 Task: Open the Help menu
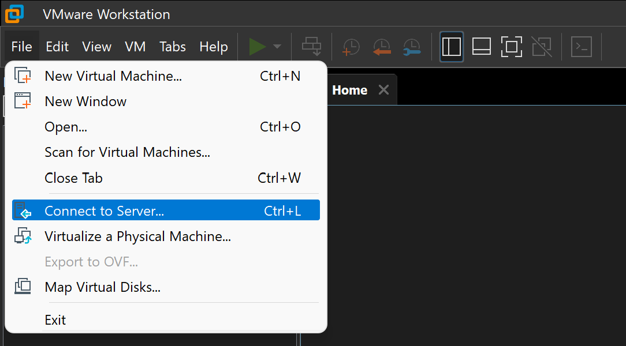(214, 47)
